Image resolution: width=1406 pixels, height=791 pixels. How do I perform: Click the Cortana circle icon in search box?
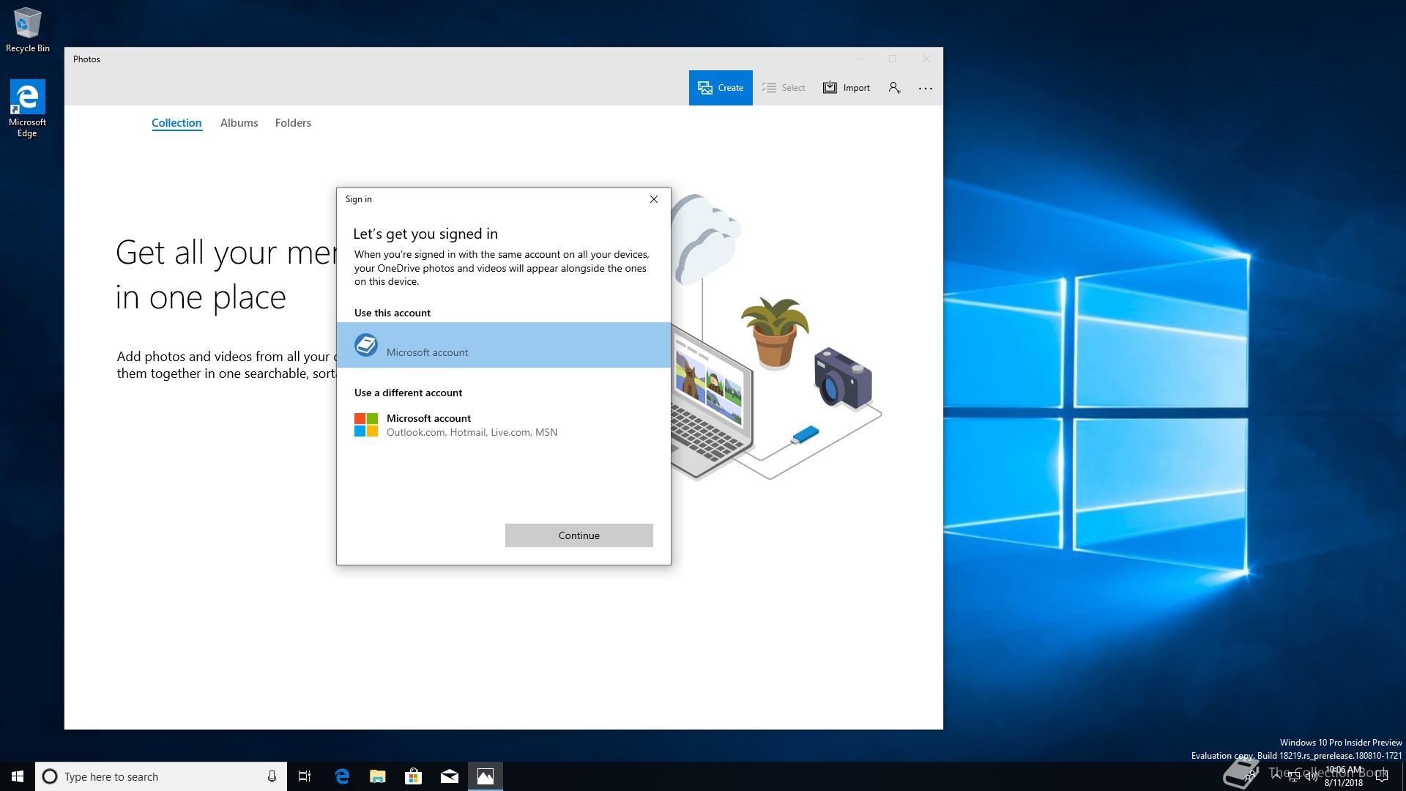[50, 776]
